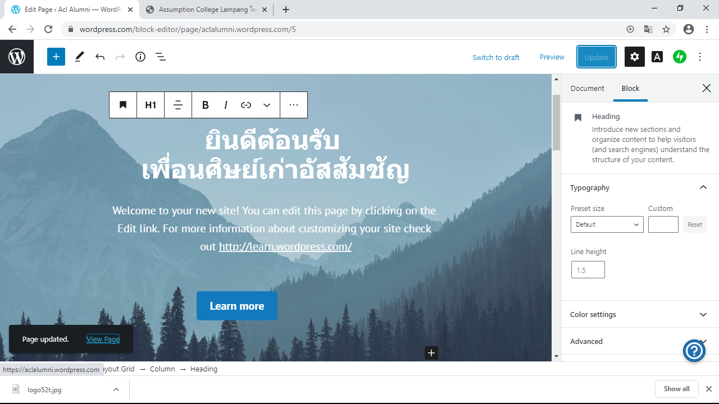
Task: Open the content structure info icon
Action: coord(140,57)
